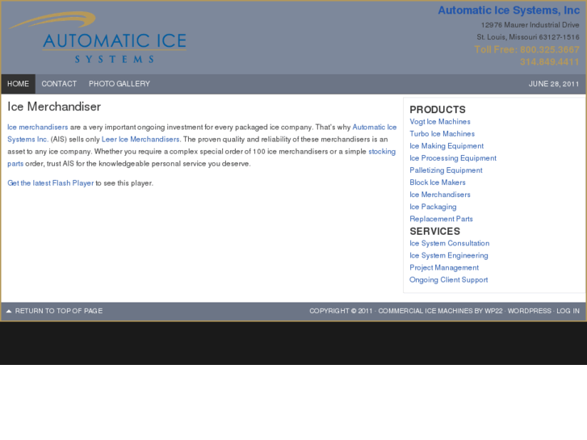
Task: Open Ice System Engineering service link
Action: (449, 255)
